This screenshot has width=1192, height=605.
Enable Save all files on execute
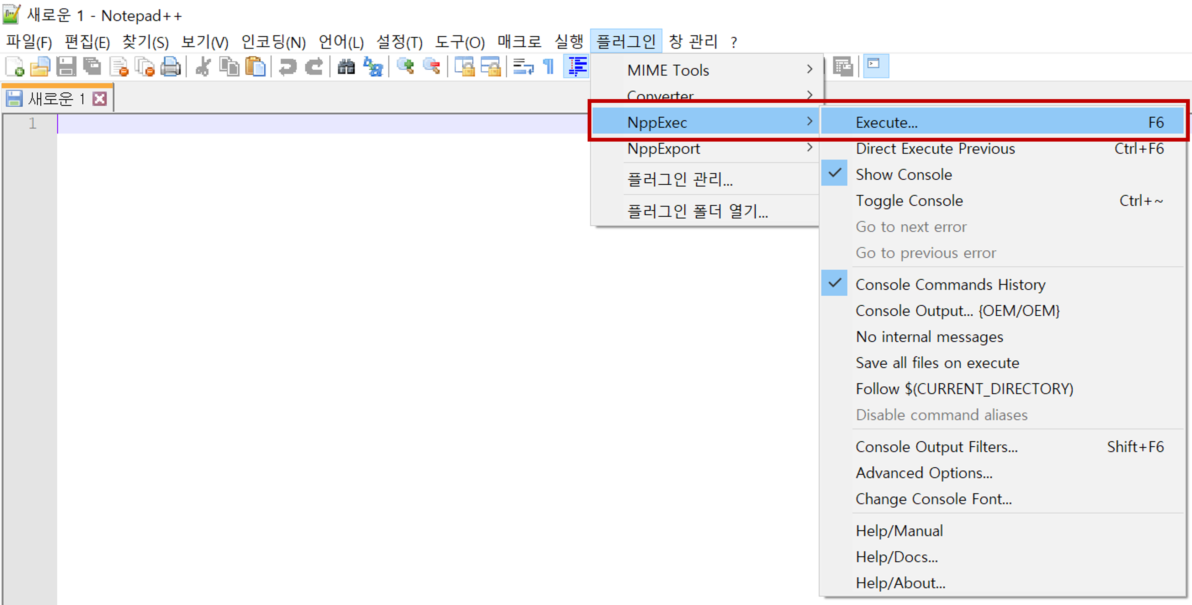point(937,363)
